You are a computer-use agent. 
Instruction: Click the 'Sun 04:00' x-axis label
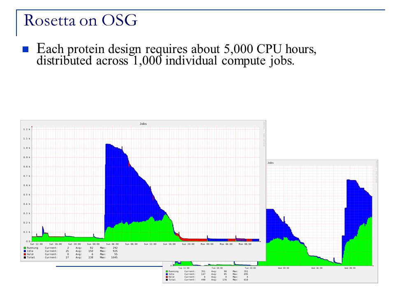(x=112, y=244)
